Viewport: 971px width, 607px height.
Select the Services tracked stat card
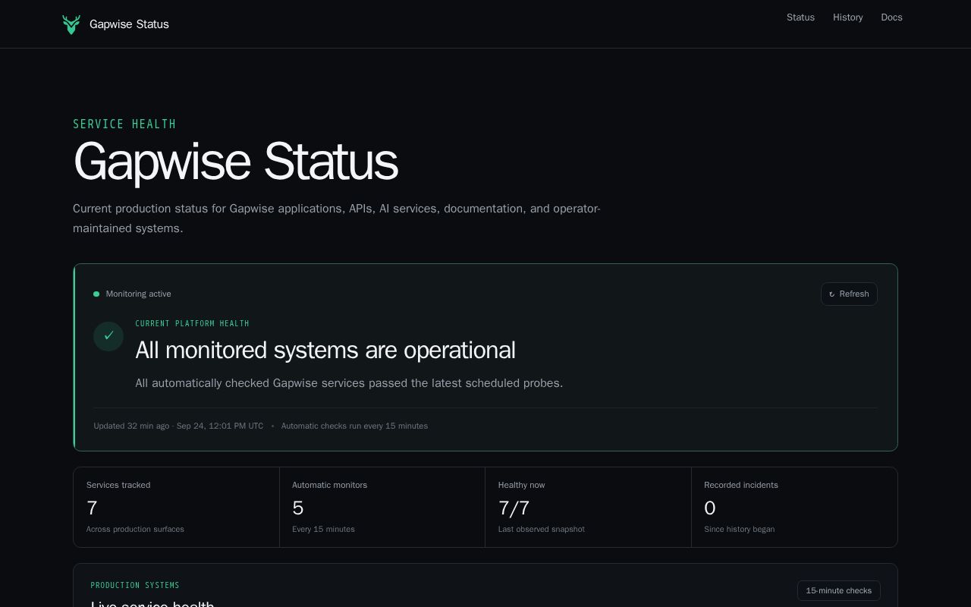176,507
